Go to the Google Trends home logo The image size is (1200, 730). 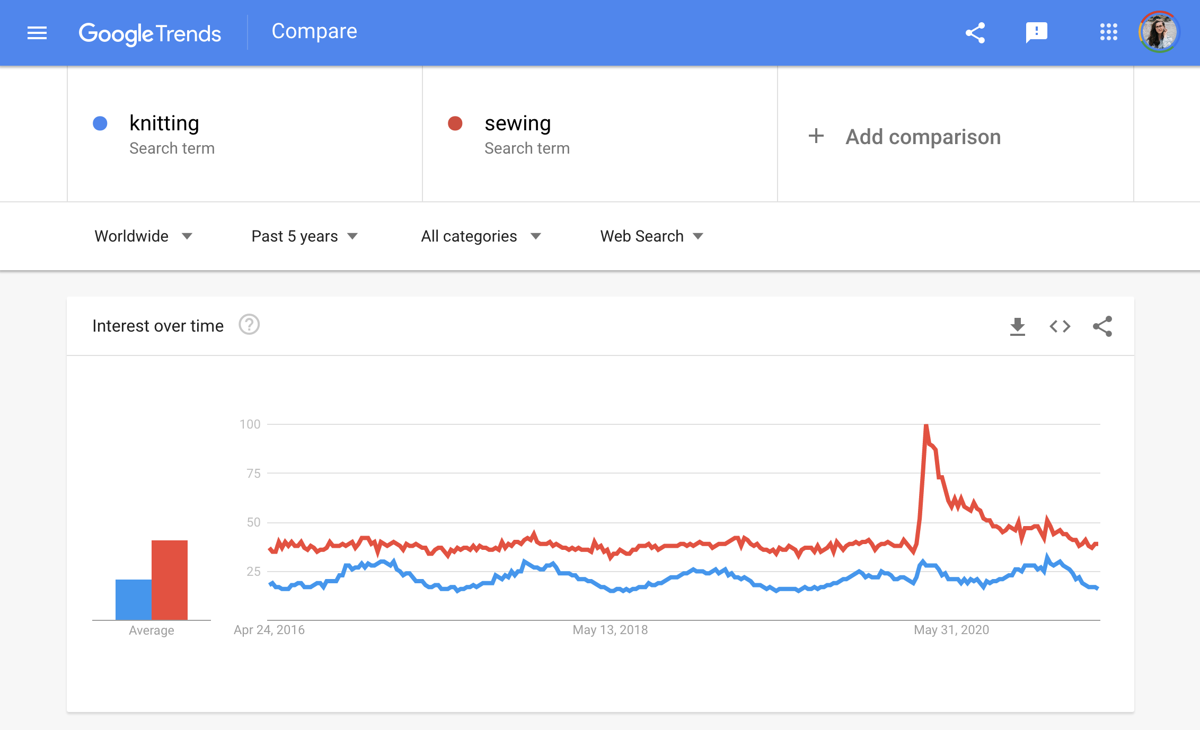click(x=149, y=33)
